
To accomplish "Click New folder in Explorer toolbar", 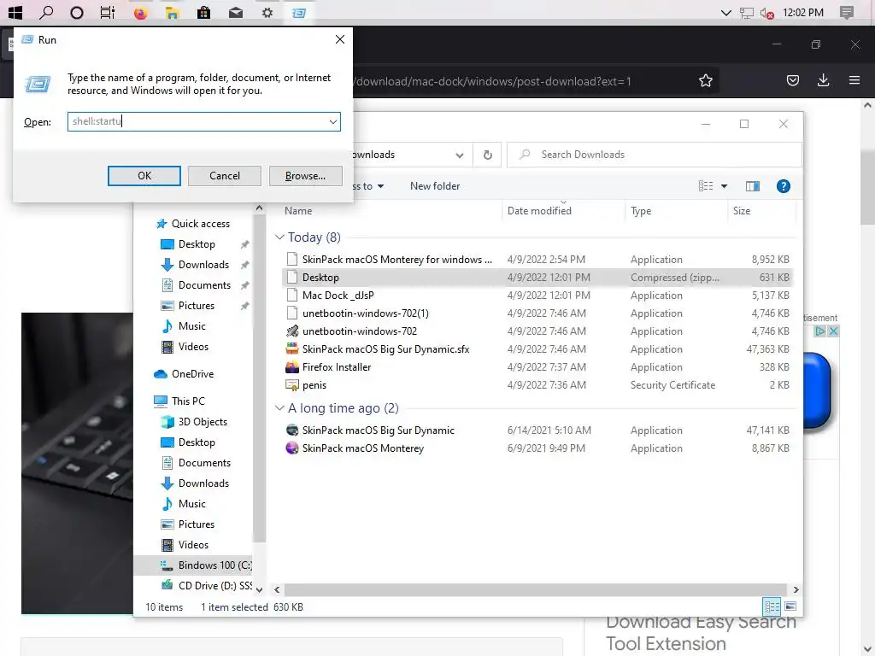I will tap(435, 186).
